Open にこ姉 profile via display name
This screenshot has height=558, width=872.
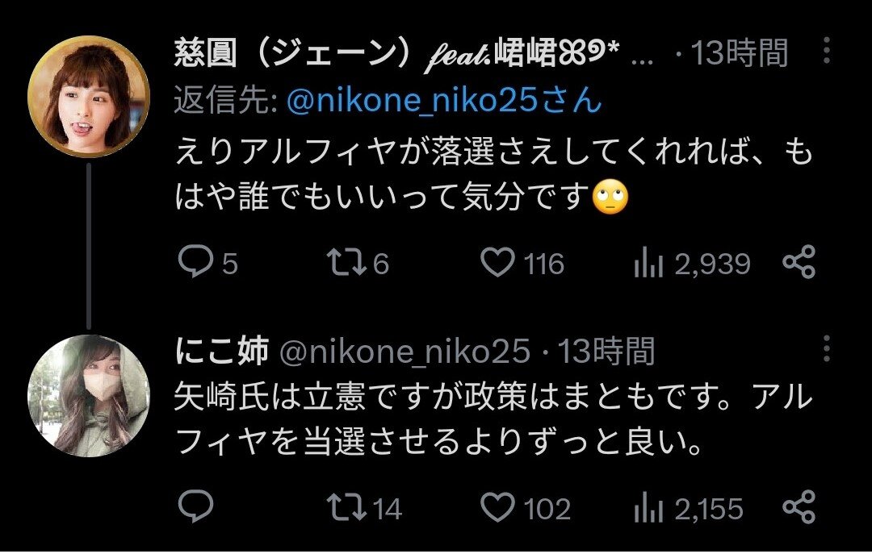pyautogui.click(x=222, y=350)
